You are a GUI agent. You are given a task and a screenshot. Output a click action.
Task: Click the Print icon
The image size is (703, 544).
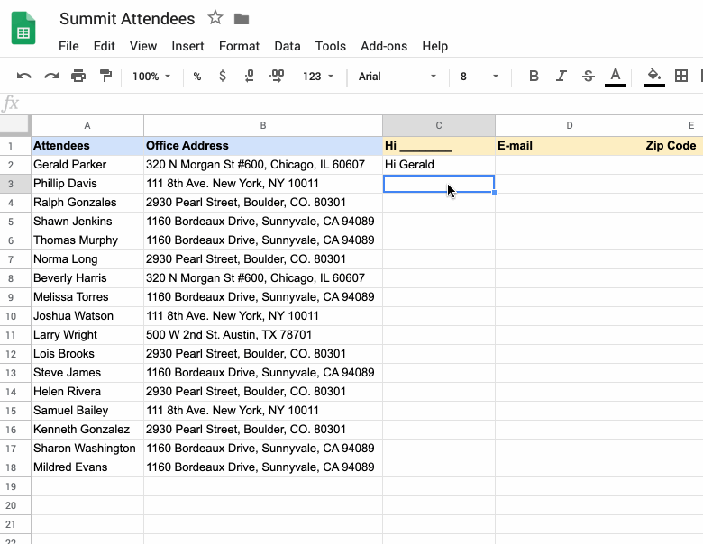pyautogui.click(x=78, y=77)
